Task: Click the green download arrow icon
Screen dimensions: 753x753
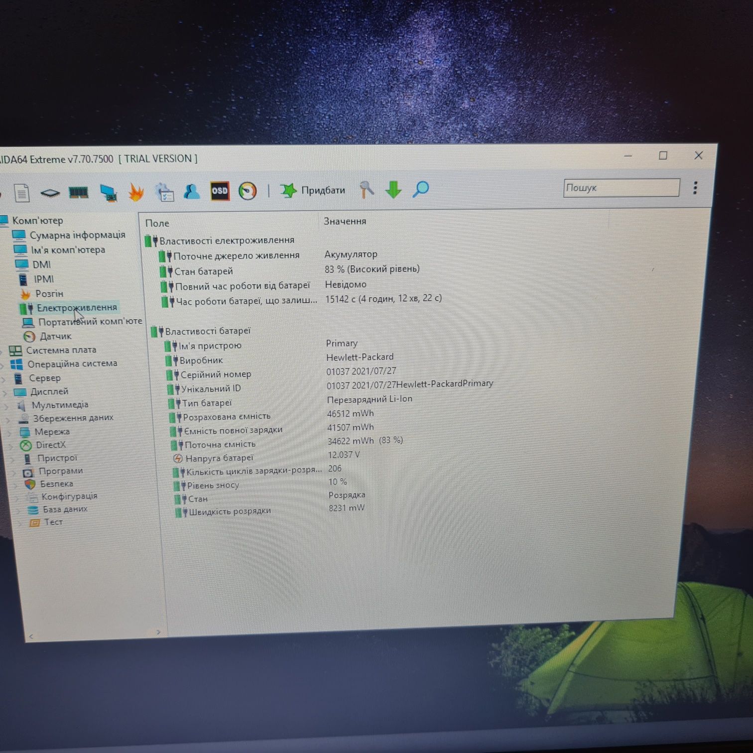Action: tap(393, 189)
